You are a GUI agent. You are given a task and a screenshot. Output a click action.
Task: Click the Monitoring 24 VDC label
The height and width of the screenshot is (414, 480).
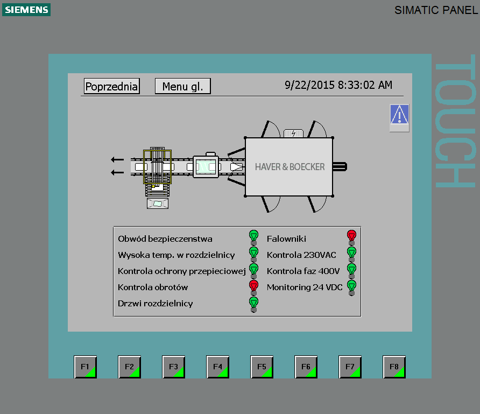305,287
